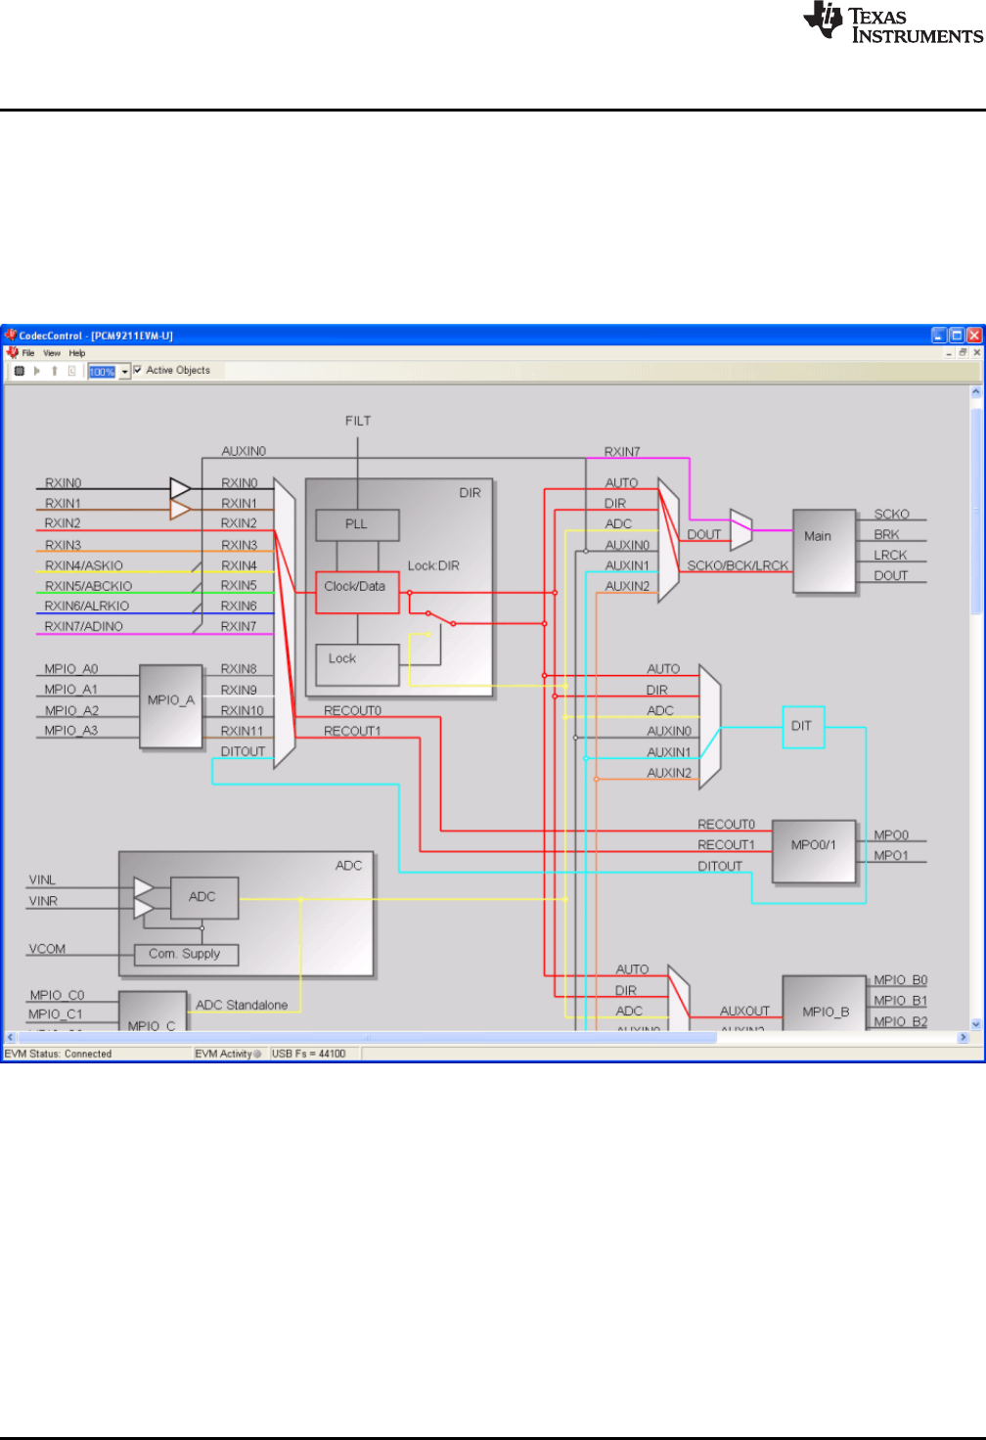The width and height of the screenshot is (986, 1440).
Task: Click the Main output block
Action: [x=825, y=551]
